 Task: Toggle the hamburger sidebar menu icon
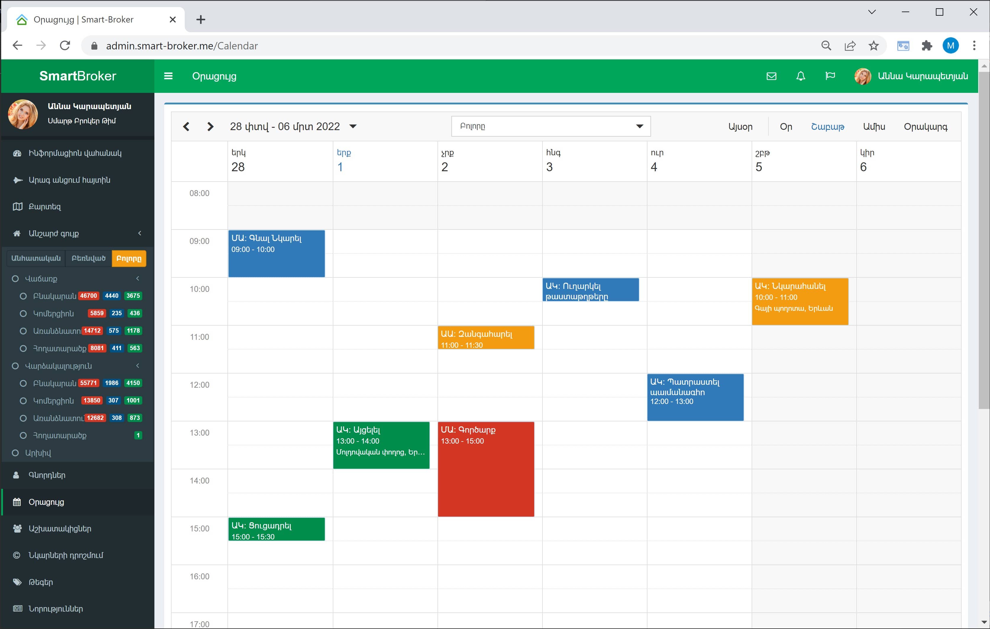click(168, 76)
